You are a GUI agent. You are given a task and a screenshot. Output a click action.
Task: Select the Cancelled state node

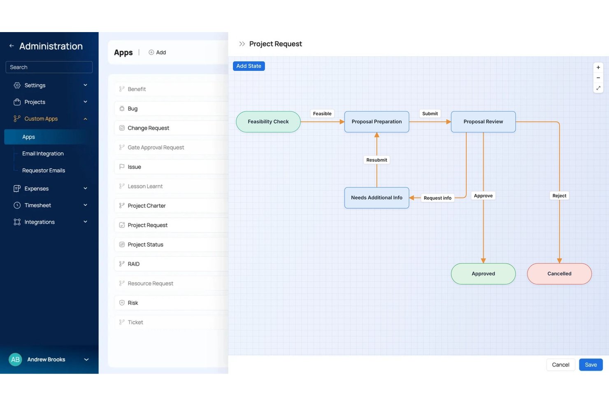click(559, 274)
